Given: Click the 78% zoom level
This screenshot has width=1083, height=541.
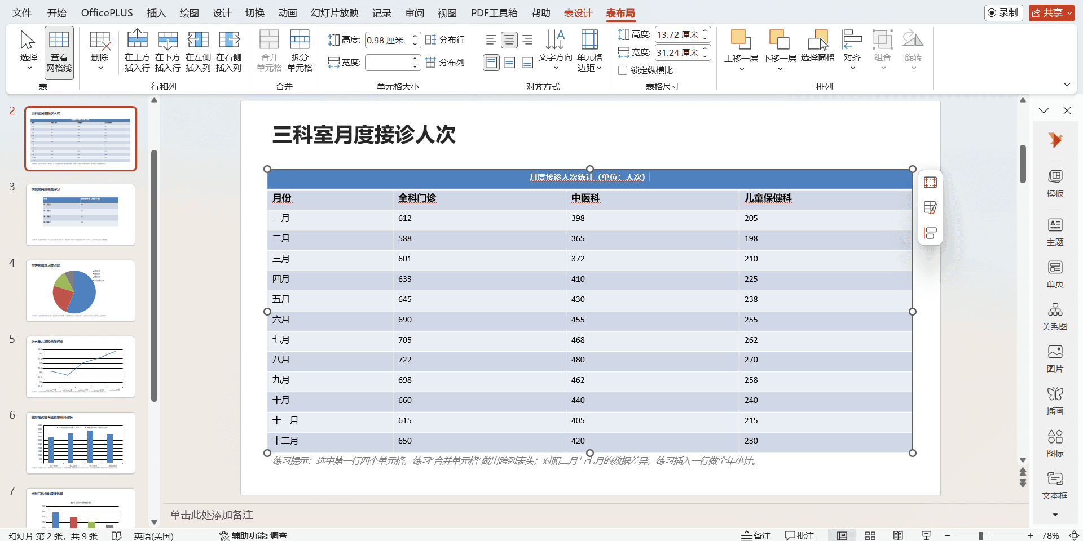Looking at the screenshot, I should point(1050,535).
